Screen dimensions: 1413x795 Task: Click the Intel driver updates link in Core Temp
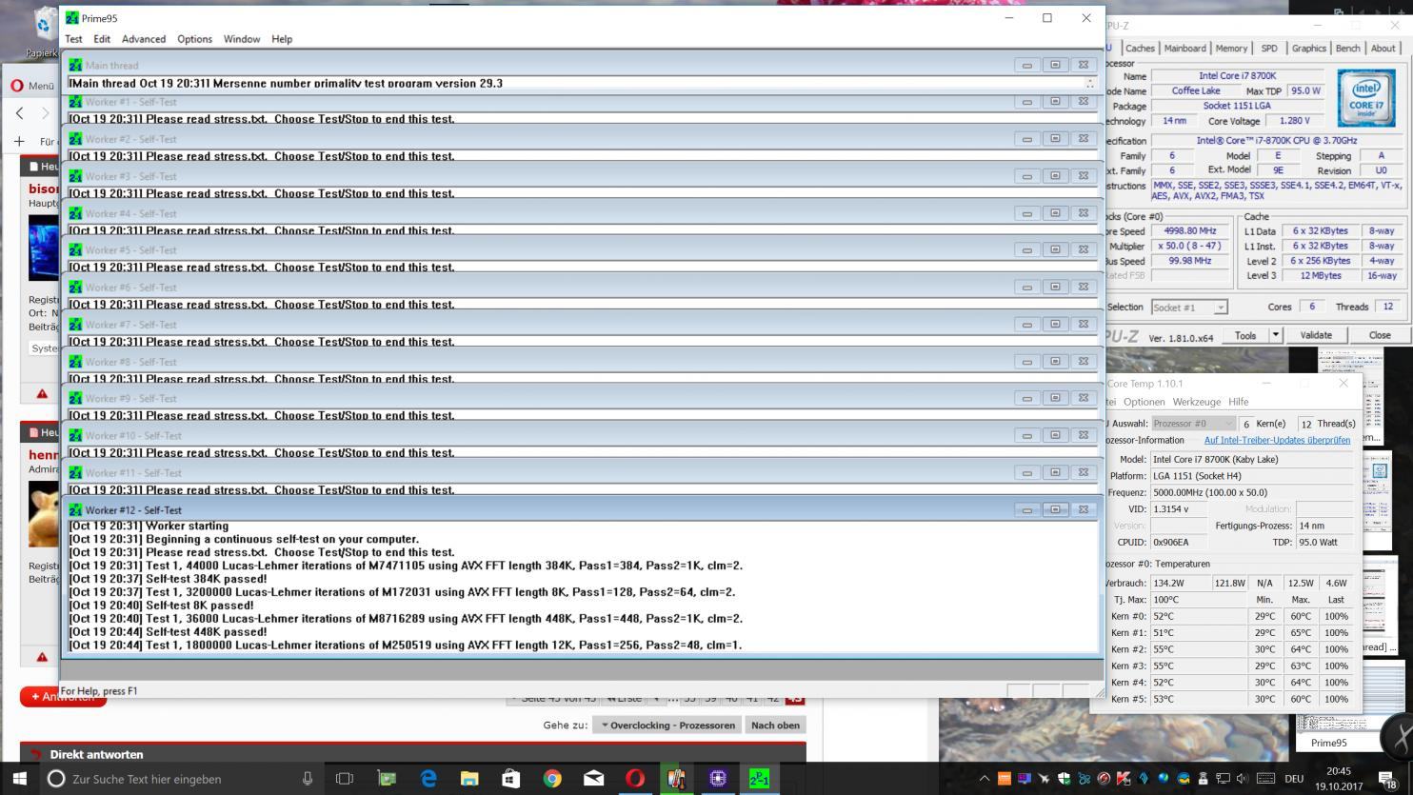(1277, 440)
